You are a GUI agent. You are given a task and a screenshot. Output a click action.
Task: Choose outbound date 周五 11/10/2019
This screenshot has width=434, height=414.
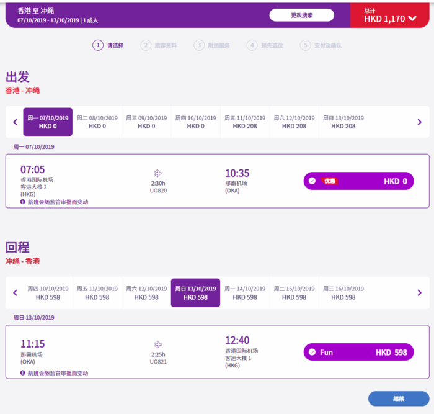[x=244, y=122]
